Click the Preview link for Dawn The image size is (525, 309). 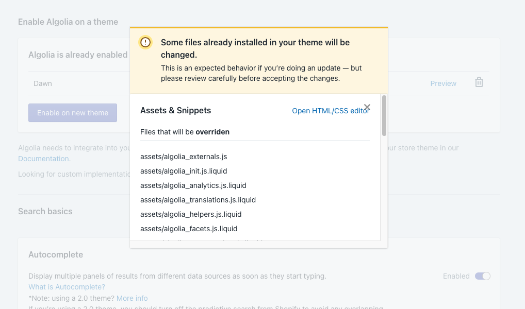coord(444,83)
